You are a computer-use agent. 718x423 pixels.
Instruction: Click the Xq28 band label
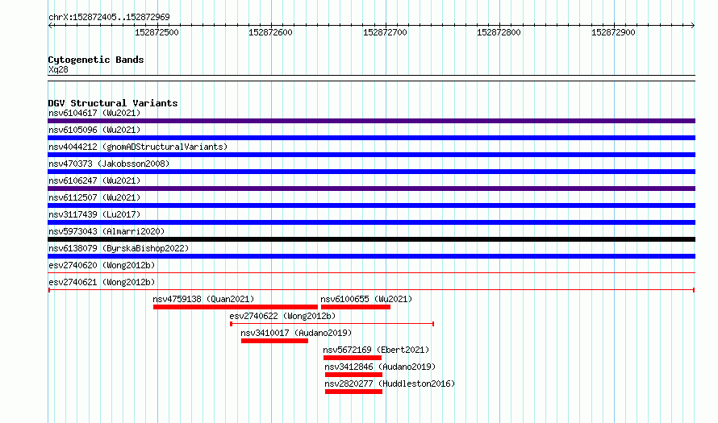click(58, 69)
